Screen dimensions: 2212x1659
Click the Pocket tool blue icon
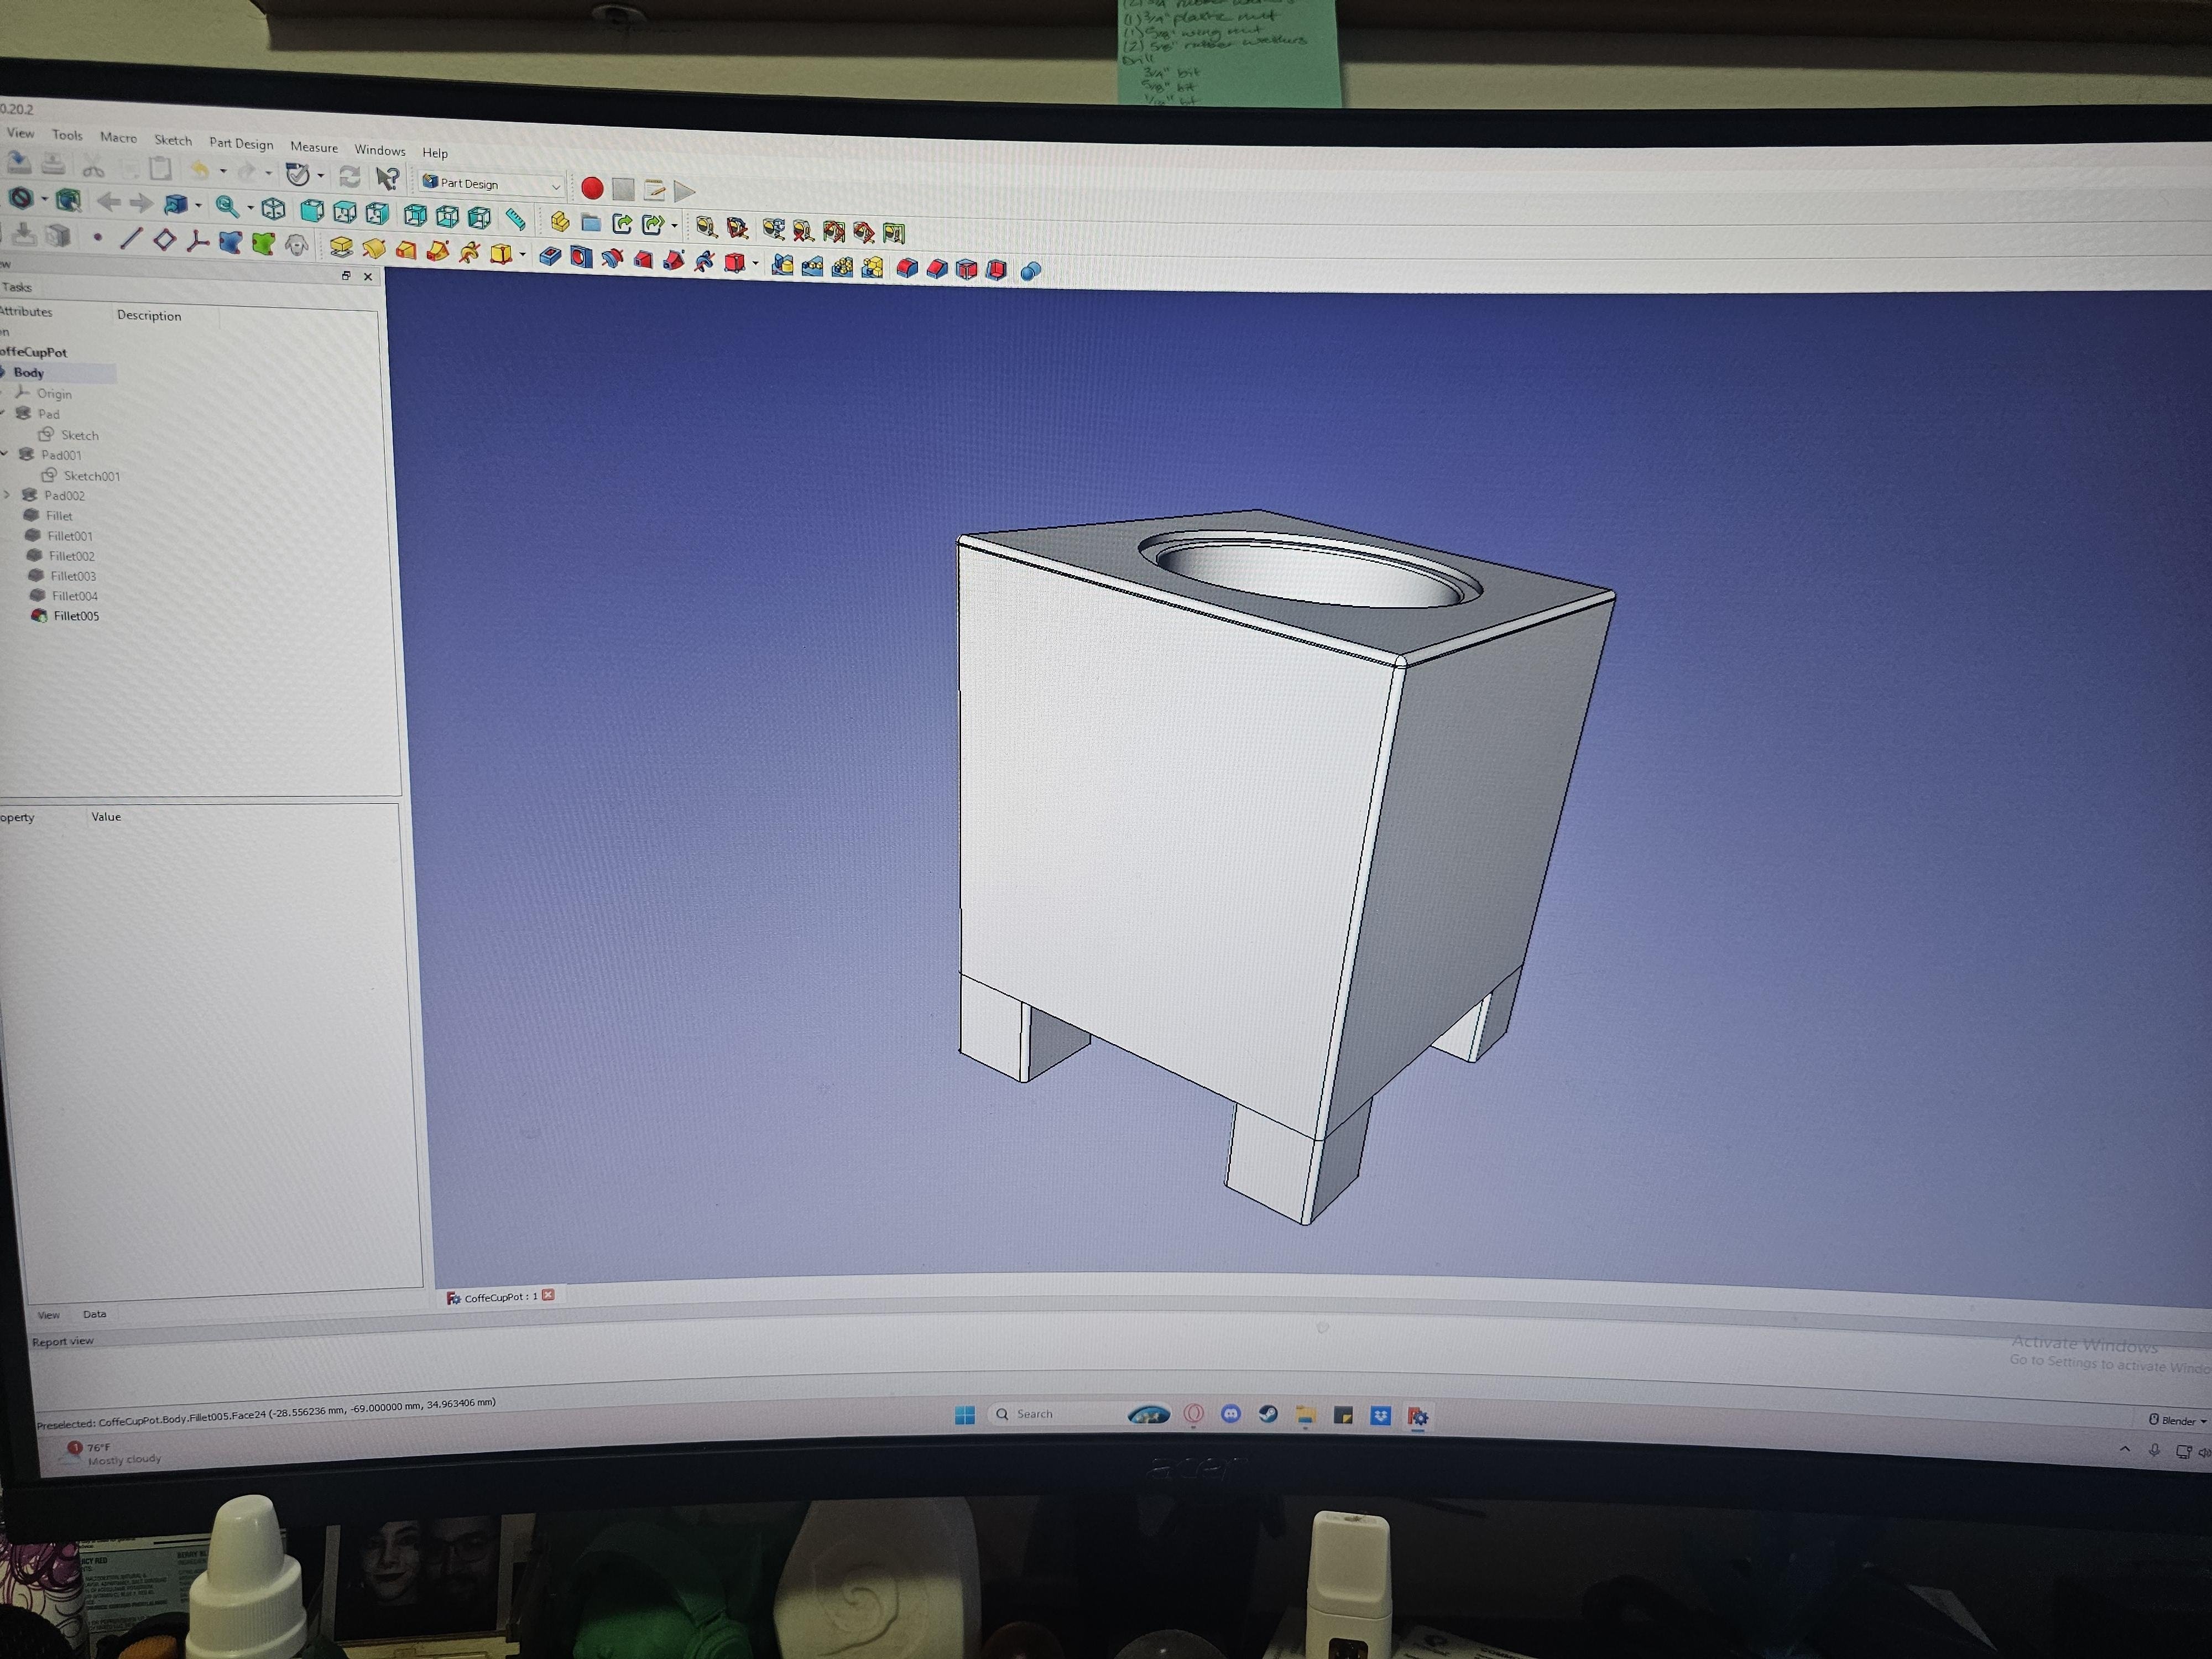tap(549, 256)
